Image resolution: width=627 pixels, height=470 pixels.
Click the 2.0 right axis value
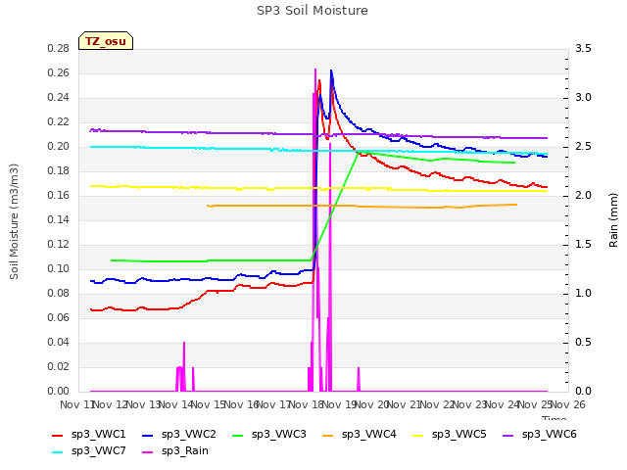pos(583,195)
